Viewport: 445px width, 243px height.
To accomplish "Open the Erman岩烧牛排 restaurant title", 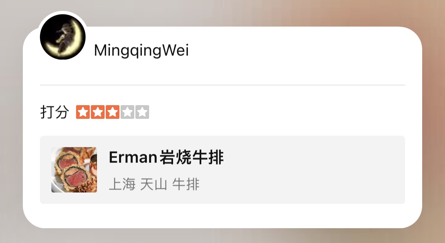I will pos(166,157).
